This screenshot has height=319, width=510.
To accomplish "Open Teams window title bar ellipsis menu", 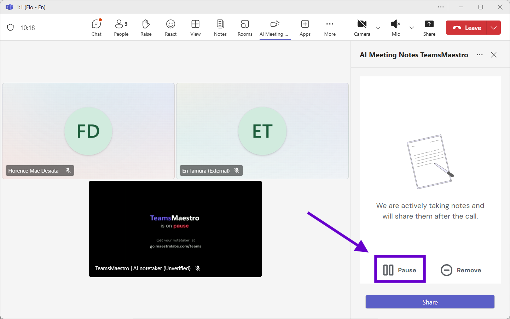I will (x=441, y=7).
